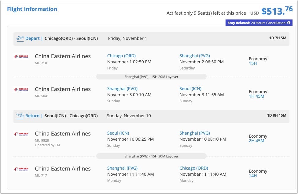Click the Flight Information heading
This screenshot has width=298, height=194.
point(32,9)
